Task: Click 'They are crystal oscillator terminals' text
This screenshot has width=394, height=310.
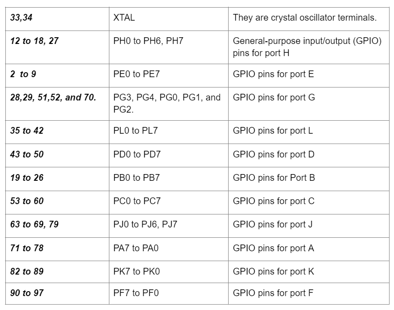Action: pyautogui.click(x=304, y=17)
